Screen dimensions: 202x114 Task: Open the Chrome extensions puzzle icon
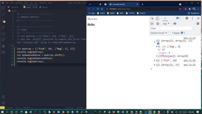pos(190,9)
